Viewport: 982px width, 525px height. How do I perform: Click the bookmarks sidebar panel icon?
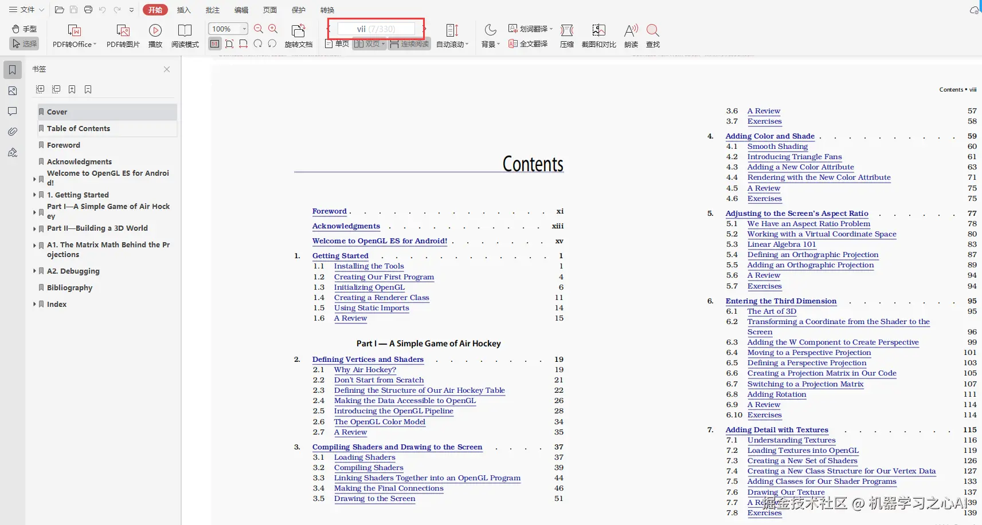[13, 70]
